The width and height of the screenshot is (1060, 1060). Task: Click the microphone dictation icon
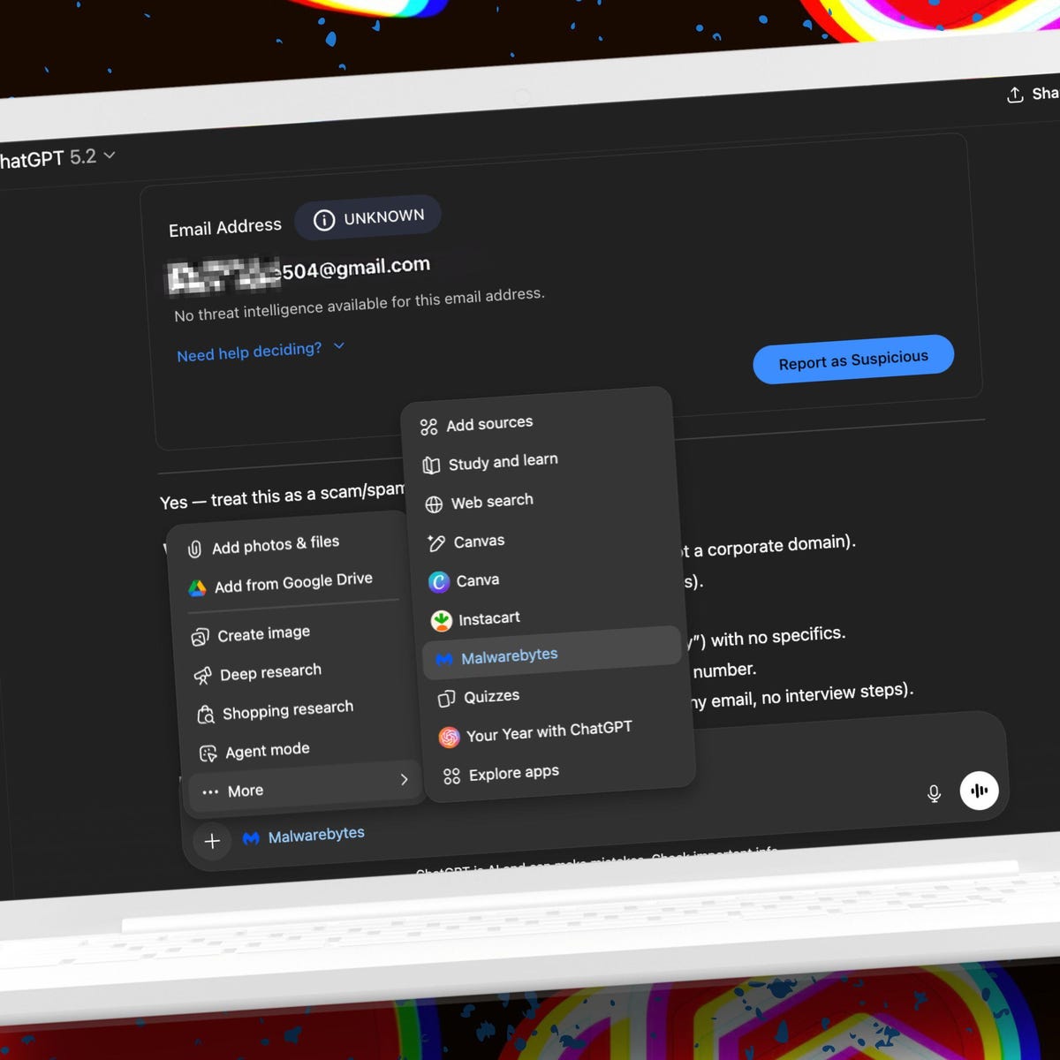pos(934,793)
